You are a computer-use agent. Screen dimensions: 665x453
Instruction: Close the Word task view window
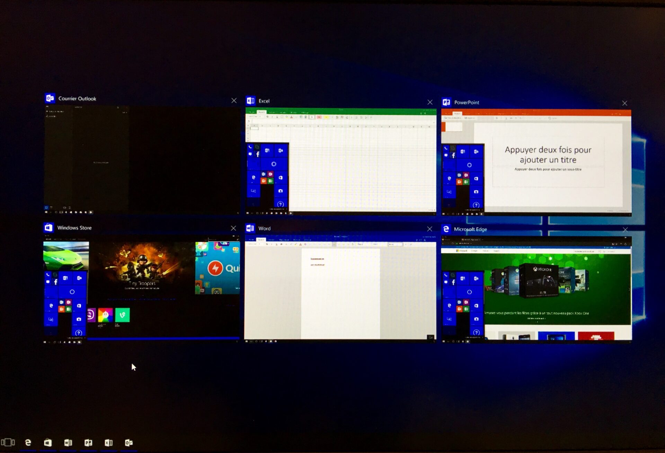click(x=429, y=229)
